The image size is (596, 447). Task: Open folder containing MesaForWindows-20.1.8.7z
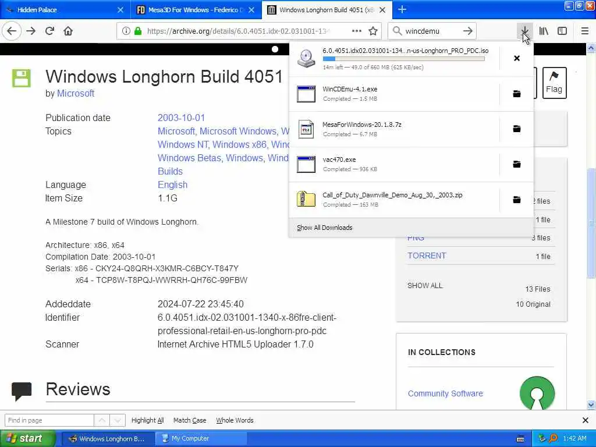(517, 129)
